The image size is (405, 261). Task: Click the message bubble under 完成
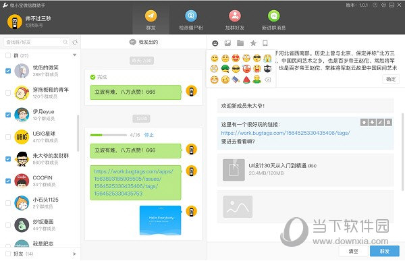tap(136, 92)
